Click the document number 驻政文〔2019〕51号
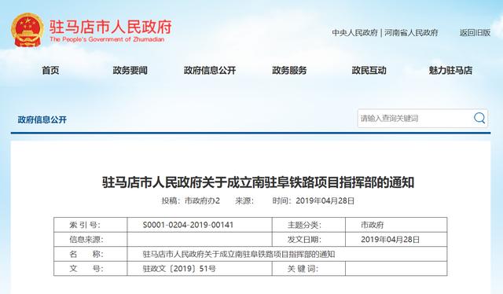Viewport: 503px width, 294px height. pos(179,269)
